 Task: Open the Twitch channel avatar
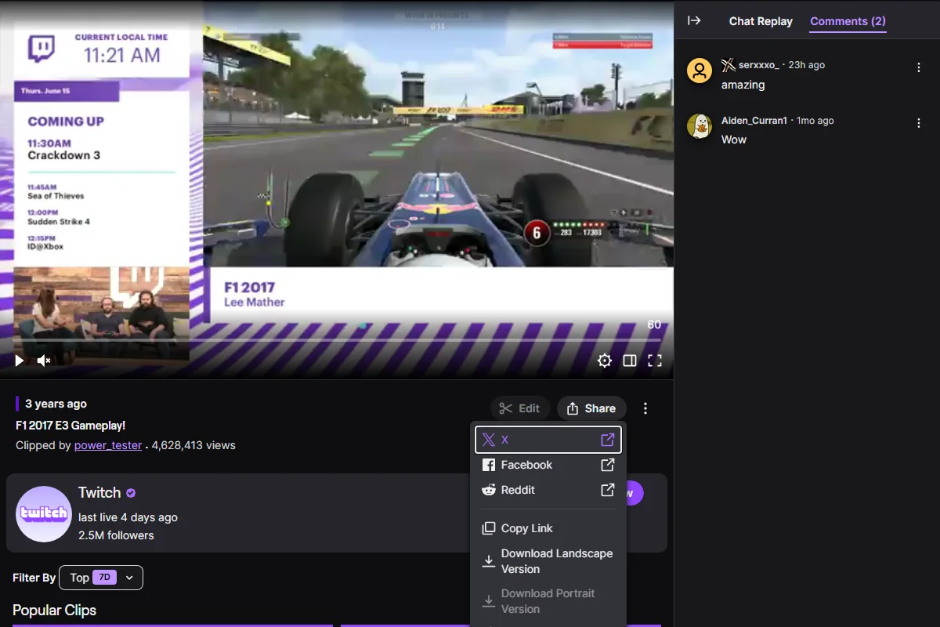click(x=44, y=513)
